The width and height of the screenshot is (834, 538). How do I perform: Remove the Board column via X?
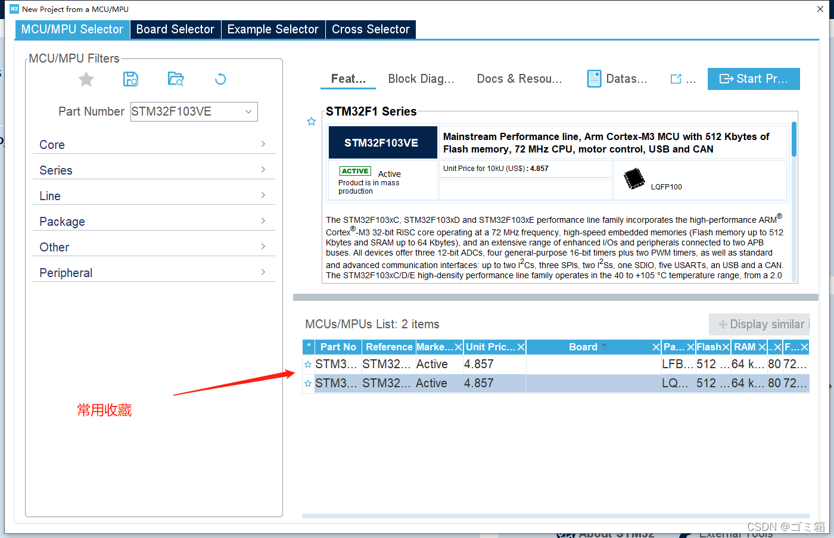tap(656, 347)
